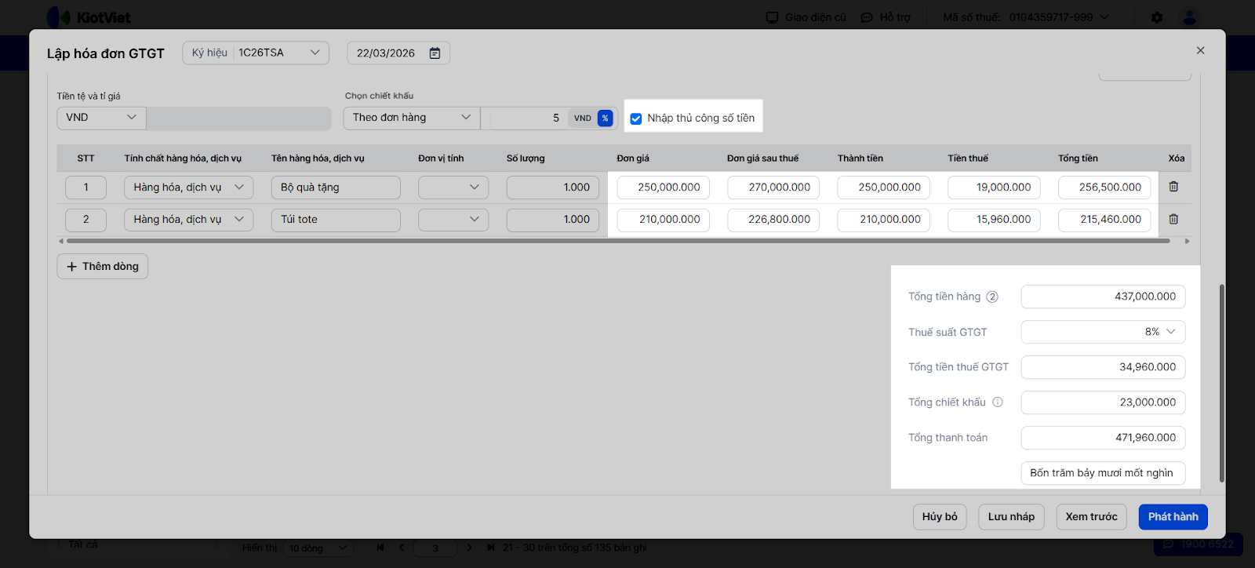Click Đơn giá field of Túi tote row
This screenshot has height=568, width=1255.
[x=664, y=220]
